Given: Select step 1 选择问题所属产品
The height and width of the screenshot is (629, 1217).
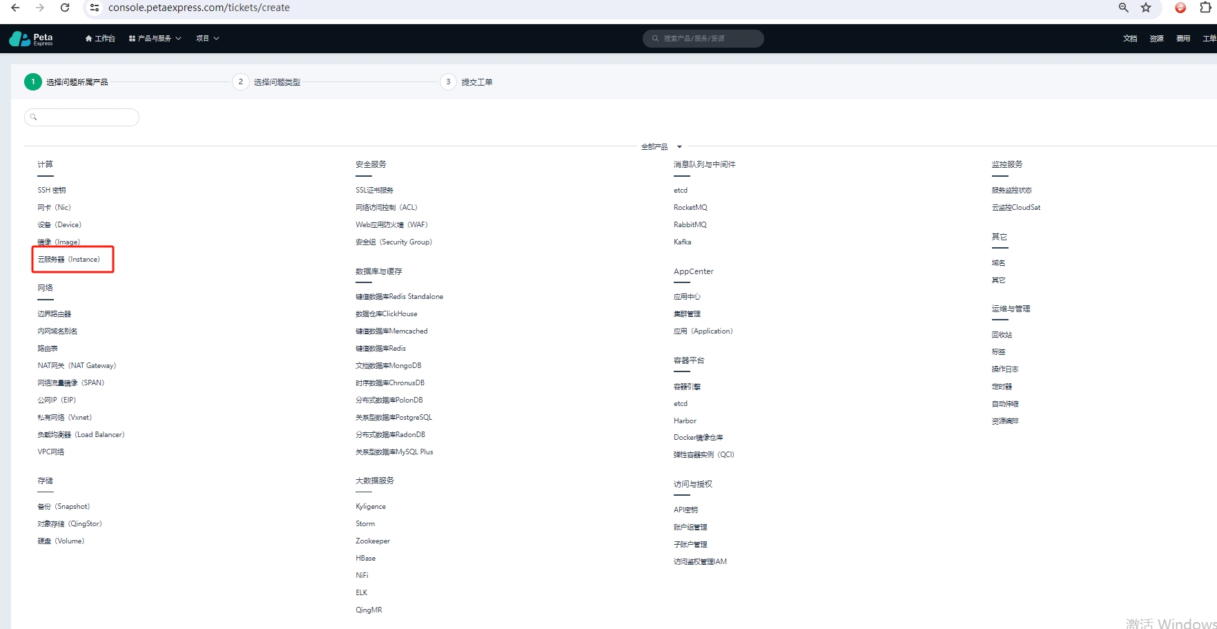Looking at the screenshot, I should (x=66, y=82).
